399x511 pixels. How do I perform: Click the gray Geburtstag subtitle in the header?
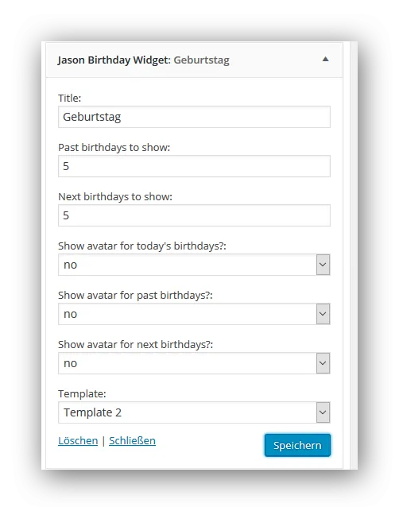click(201, 60)
